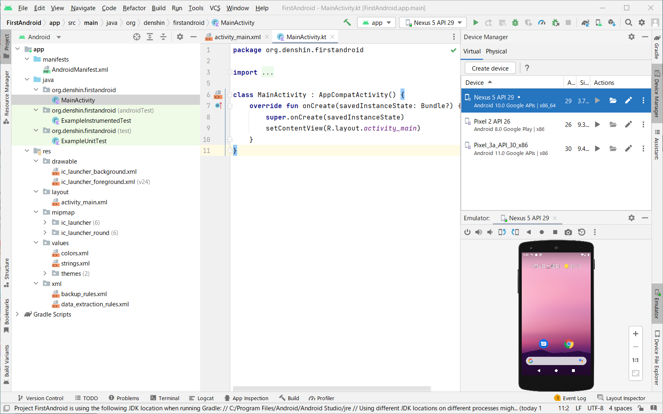Take a screenshot of the emulator screen

tap(568, 232)
